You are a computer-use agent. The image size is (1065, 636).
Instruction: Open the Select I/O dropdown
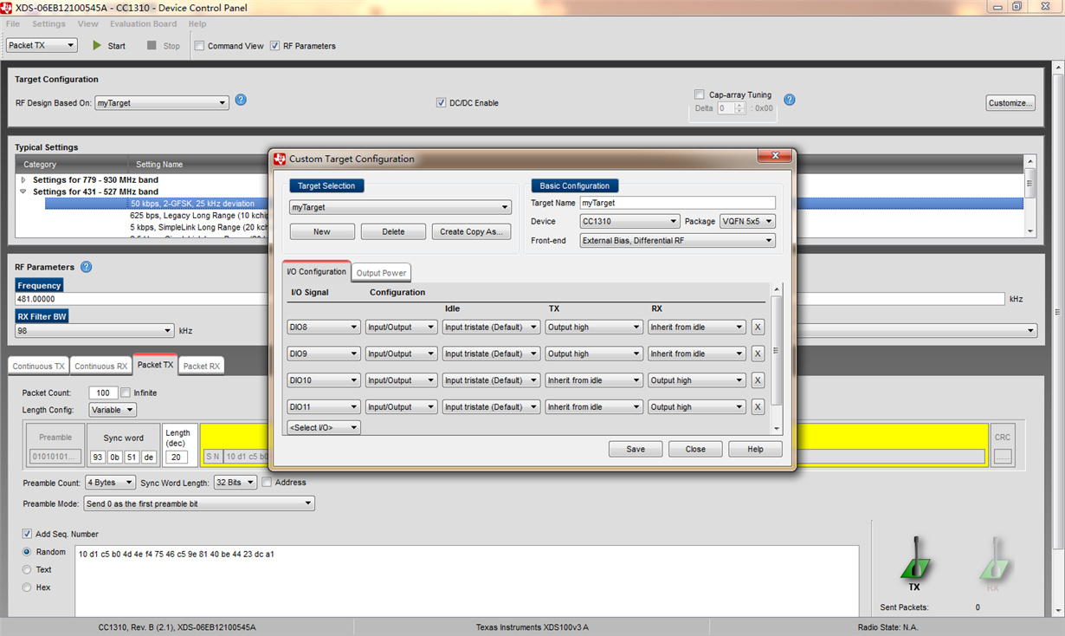[324, 428]
